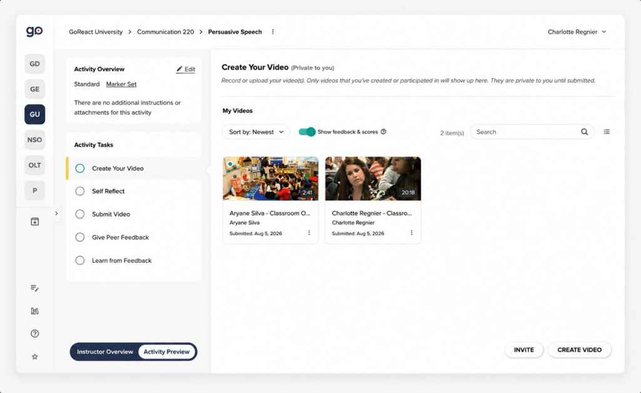The height and width of the screenshot is (393, 641).
Task: Open the GE sidebar course icon
Action: tap(35, 89)
